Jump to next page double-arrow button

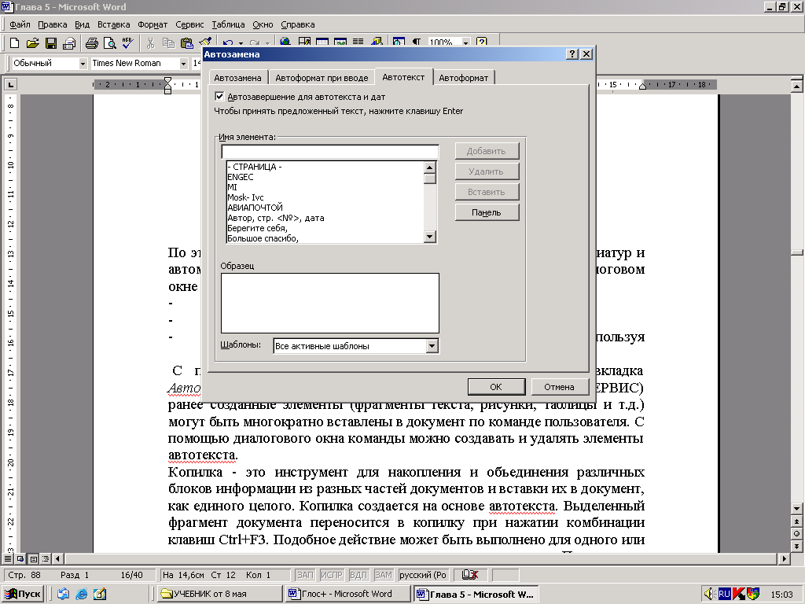[x=797, y=546]
